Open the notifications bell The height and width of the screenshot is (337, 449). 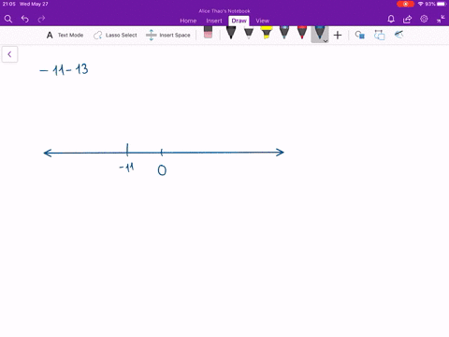[391, 20]
